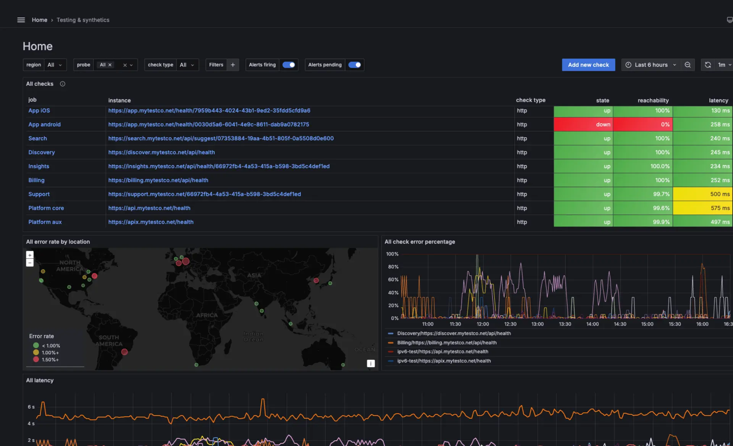The image size is (733, 446).
Task: Open the Platform aux job link
Action: (x=45, y=222)
